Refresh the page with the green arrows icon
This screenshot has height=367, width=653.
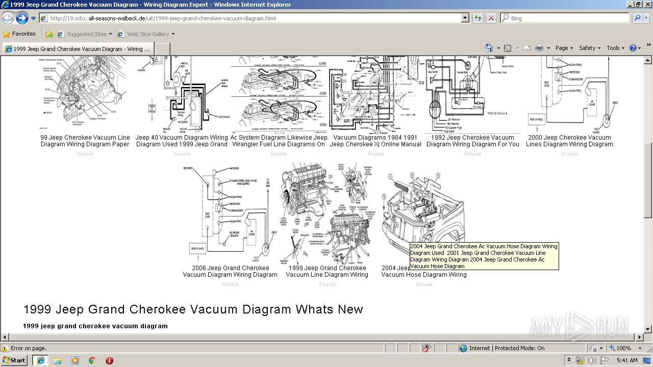tap(478, 18)
